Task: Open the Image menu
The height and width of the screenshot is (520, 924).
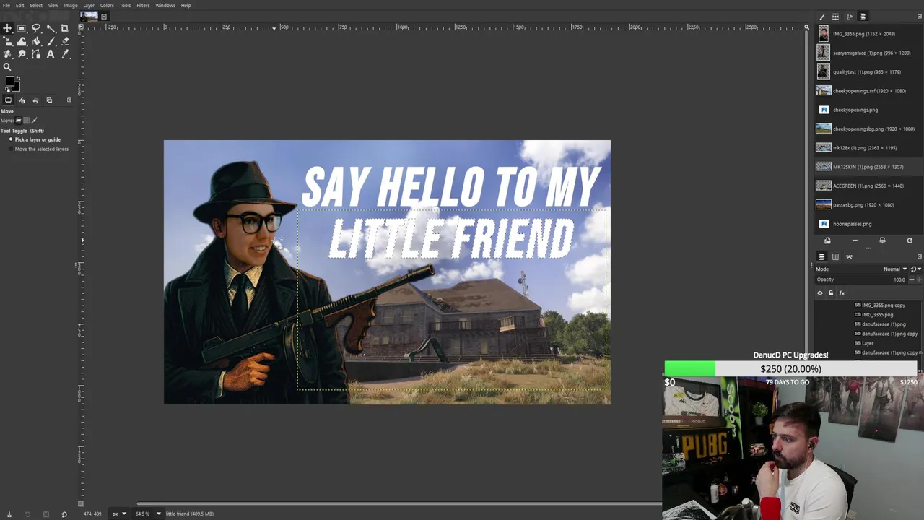Action: click(x=71, y=5)
